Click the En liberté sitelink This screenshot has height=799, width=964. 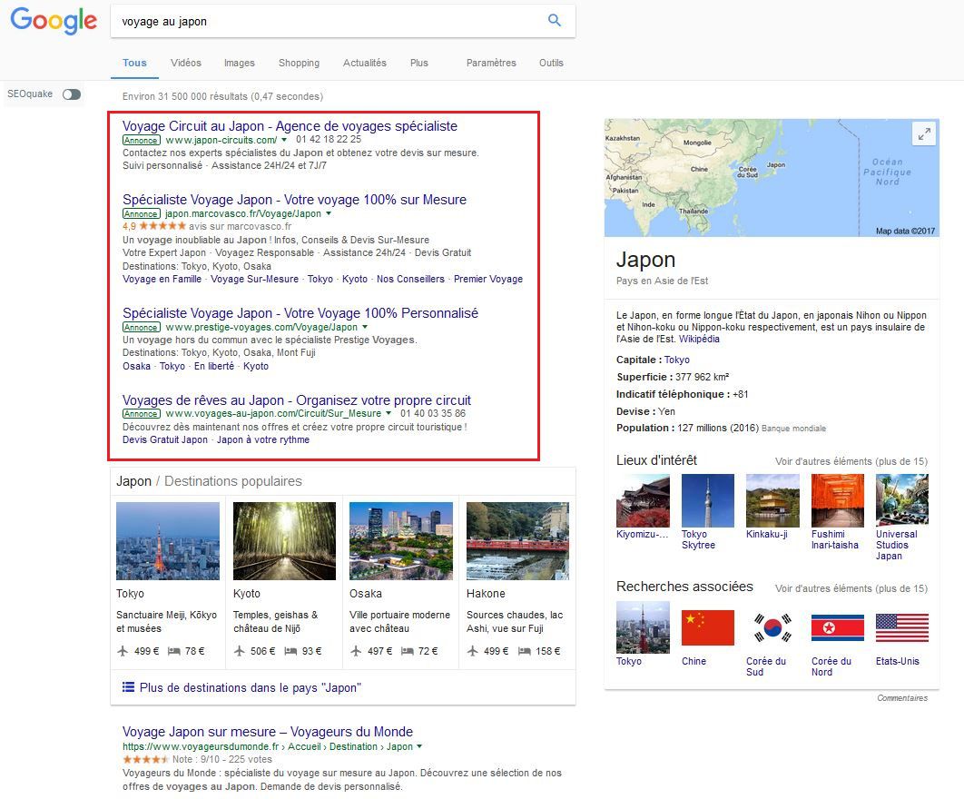[214, 366]
